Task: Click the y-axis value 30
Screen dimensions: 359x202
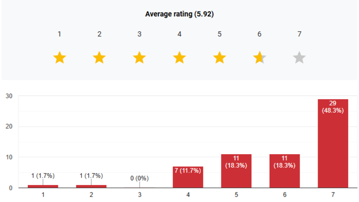Action: 8,96
